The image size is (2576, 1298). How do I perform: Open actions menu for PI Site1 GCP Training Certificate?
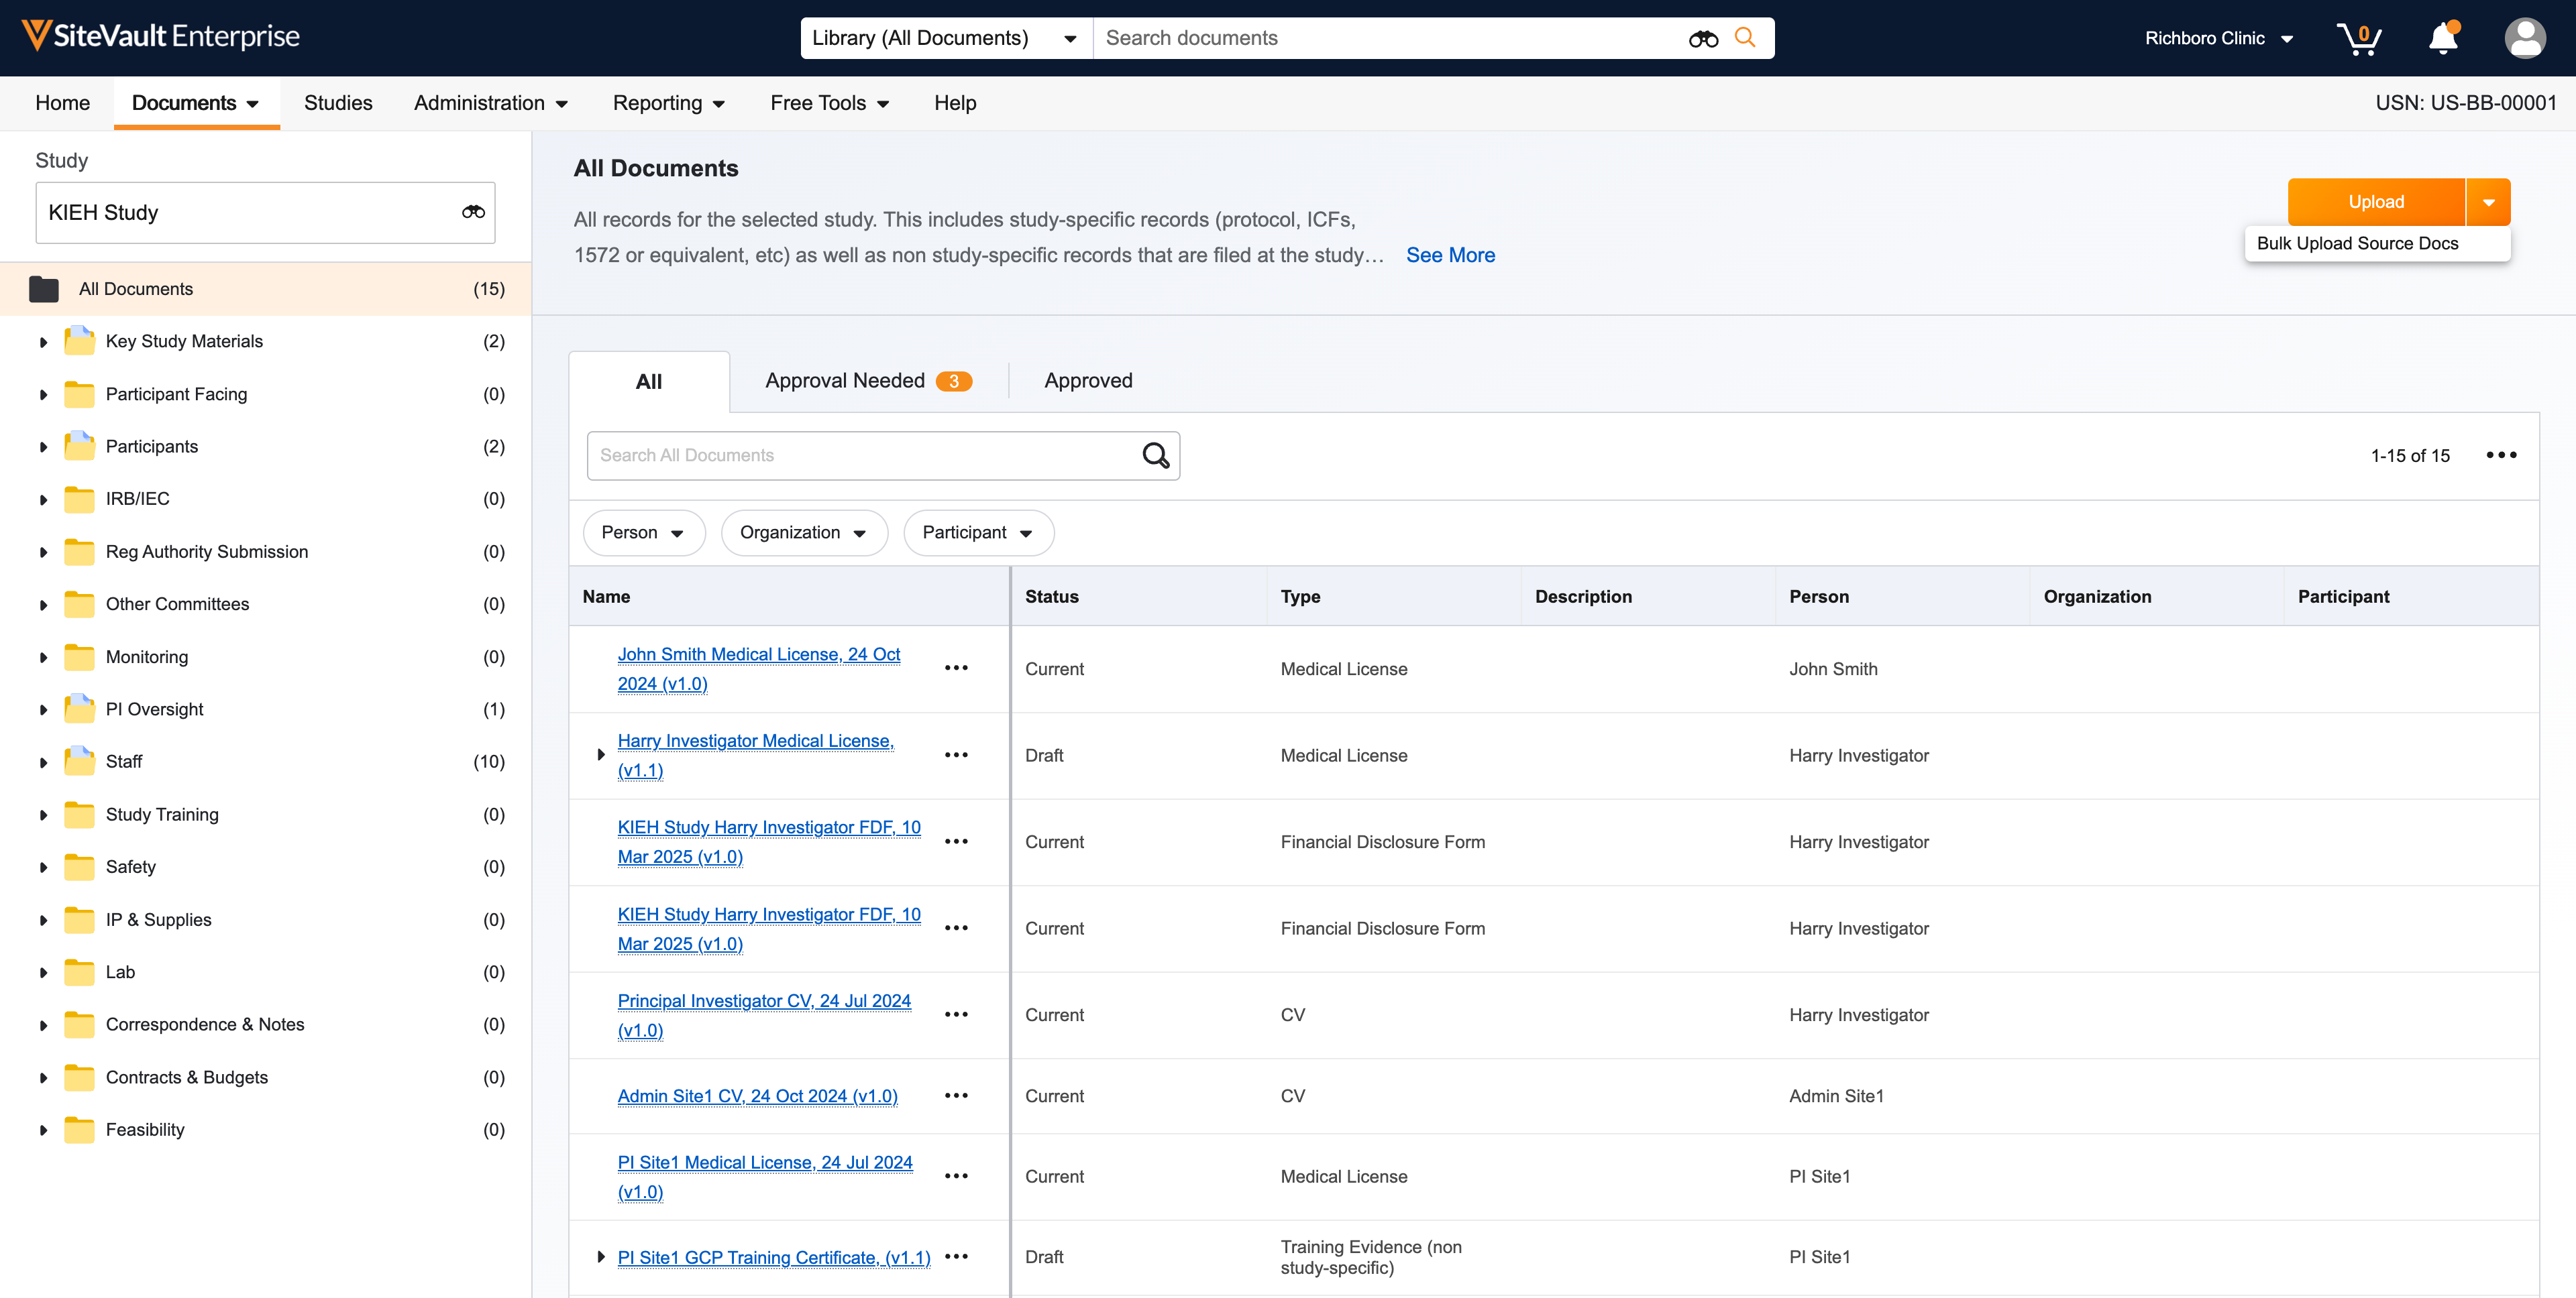click(x=956, y=1256)
